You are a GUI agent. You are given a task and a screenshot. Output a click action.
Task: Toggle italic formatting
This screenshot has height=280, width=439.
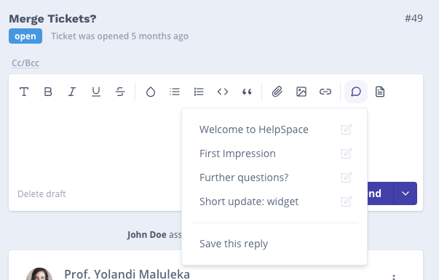tap(72, 92)
